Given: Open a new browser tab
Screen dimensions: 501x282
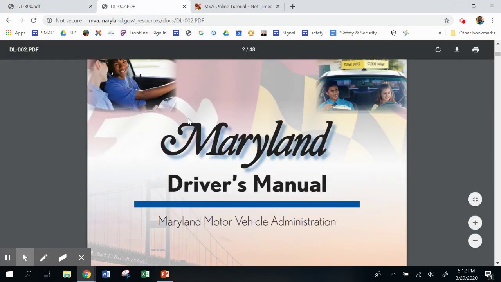Looking at the screenshot, I should tap(293, 6).
